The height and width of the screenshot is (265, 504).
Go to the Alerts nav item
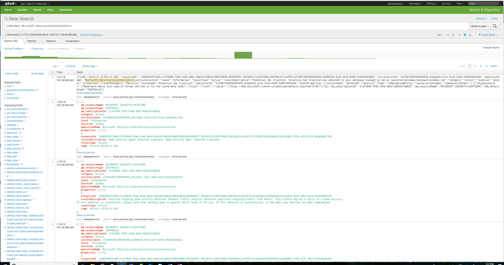tap(50, 10)
